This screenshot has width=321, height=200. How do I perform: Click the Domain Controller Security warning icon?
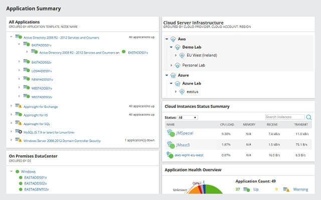point(19,140)
